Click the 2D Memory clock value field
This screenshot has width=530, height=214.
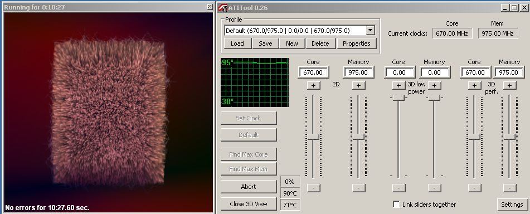[x=358, y=72]
